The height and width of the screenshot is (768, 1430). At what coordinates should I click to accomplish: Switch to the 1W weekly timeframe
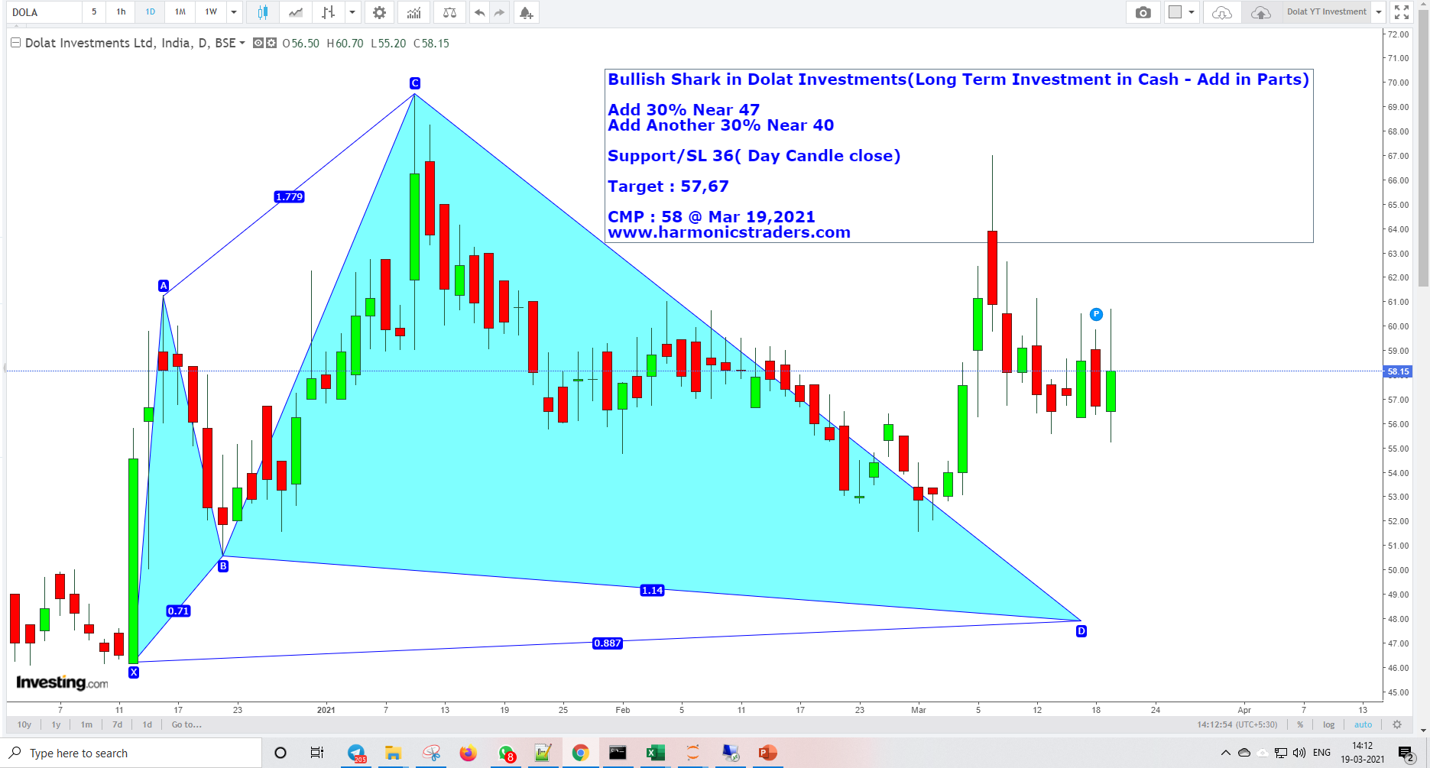[x=212, y=12]
